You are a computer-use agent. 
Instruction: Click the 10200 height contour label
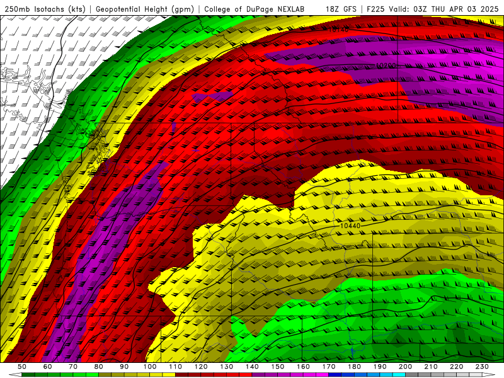point(386,66)
